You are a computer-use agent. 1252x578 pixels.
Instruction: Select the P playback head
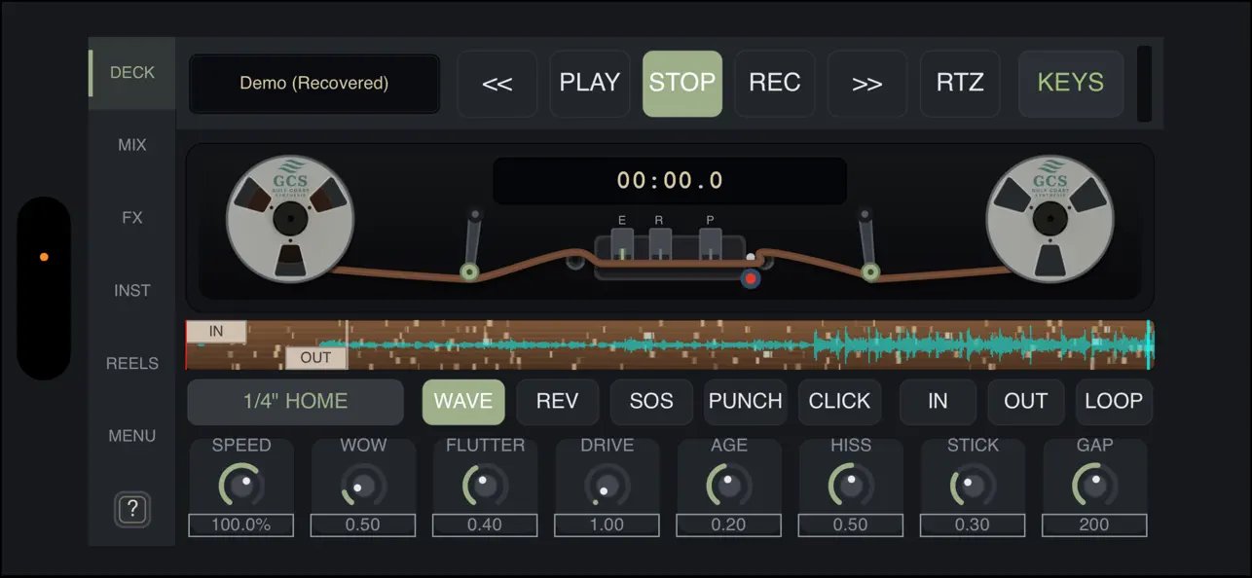(x=710, y=244)
